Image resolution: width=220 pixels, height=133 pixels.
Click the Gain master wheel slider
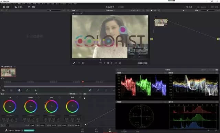[52, 116]
